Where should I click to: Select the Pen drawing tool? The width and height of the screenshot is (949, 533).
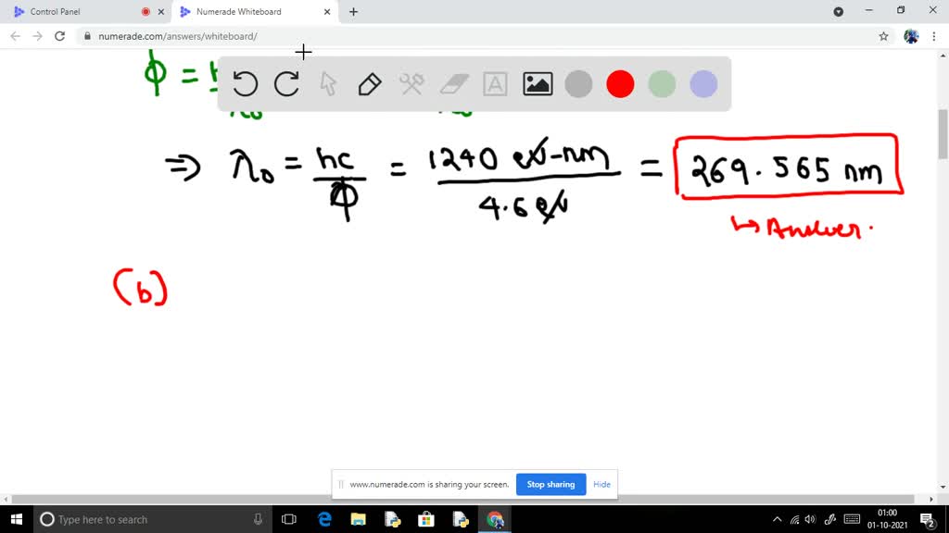tap(370, 83)
